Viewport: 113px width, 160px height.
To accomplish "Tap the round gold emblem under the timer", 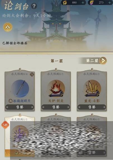I will coord(8,27).
